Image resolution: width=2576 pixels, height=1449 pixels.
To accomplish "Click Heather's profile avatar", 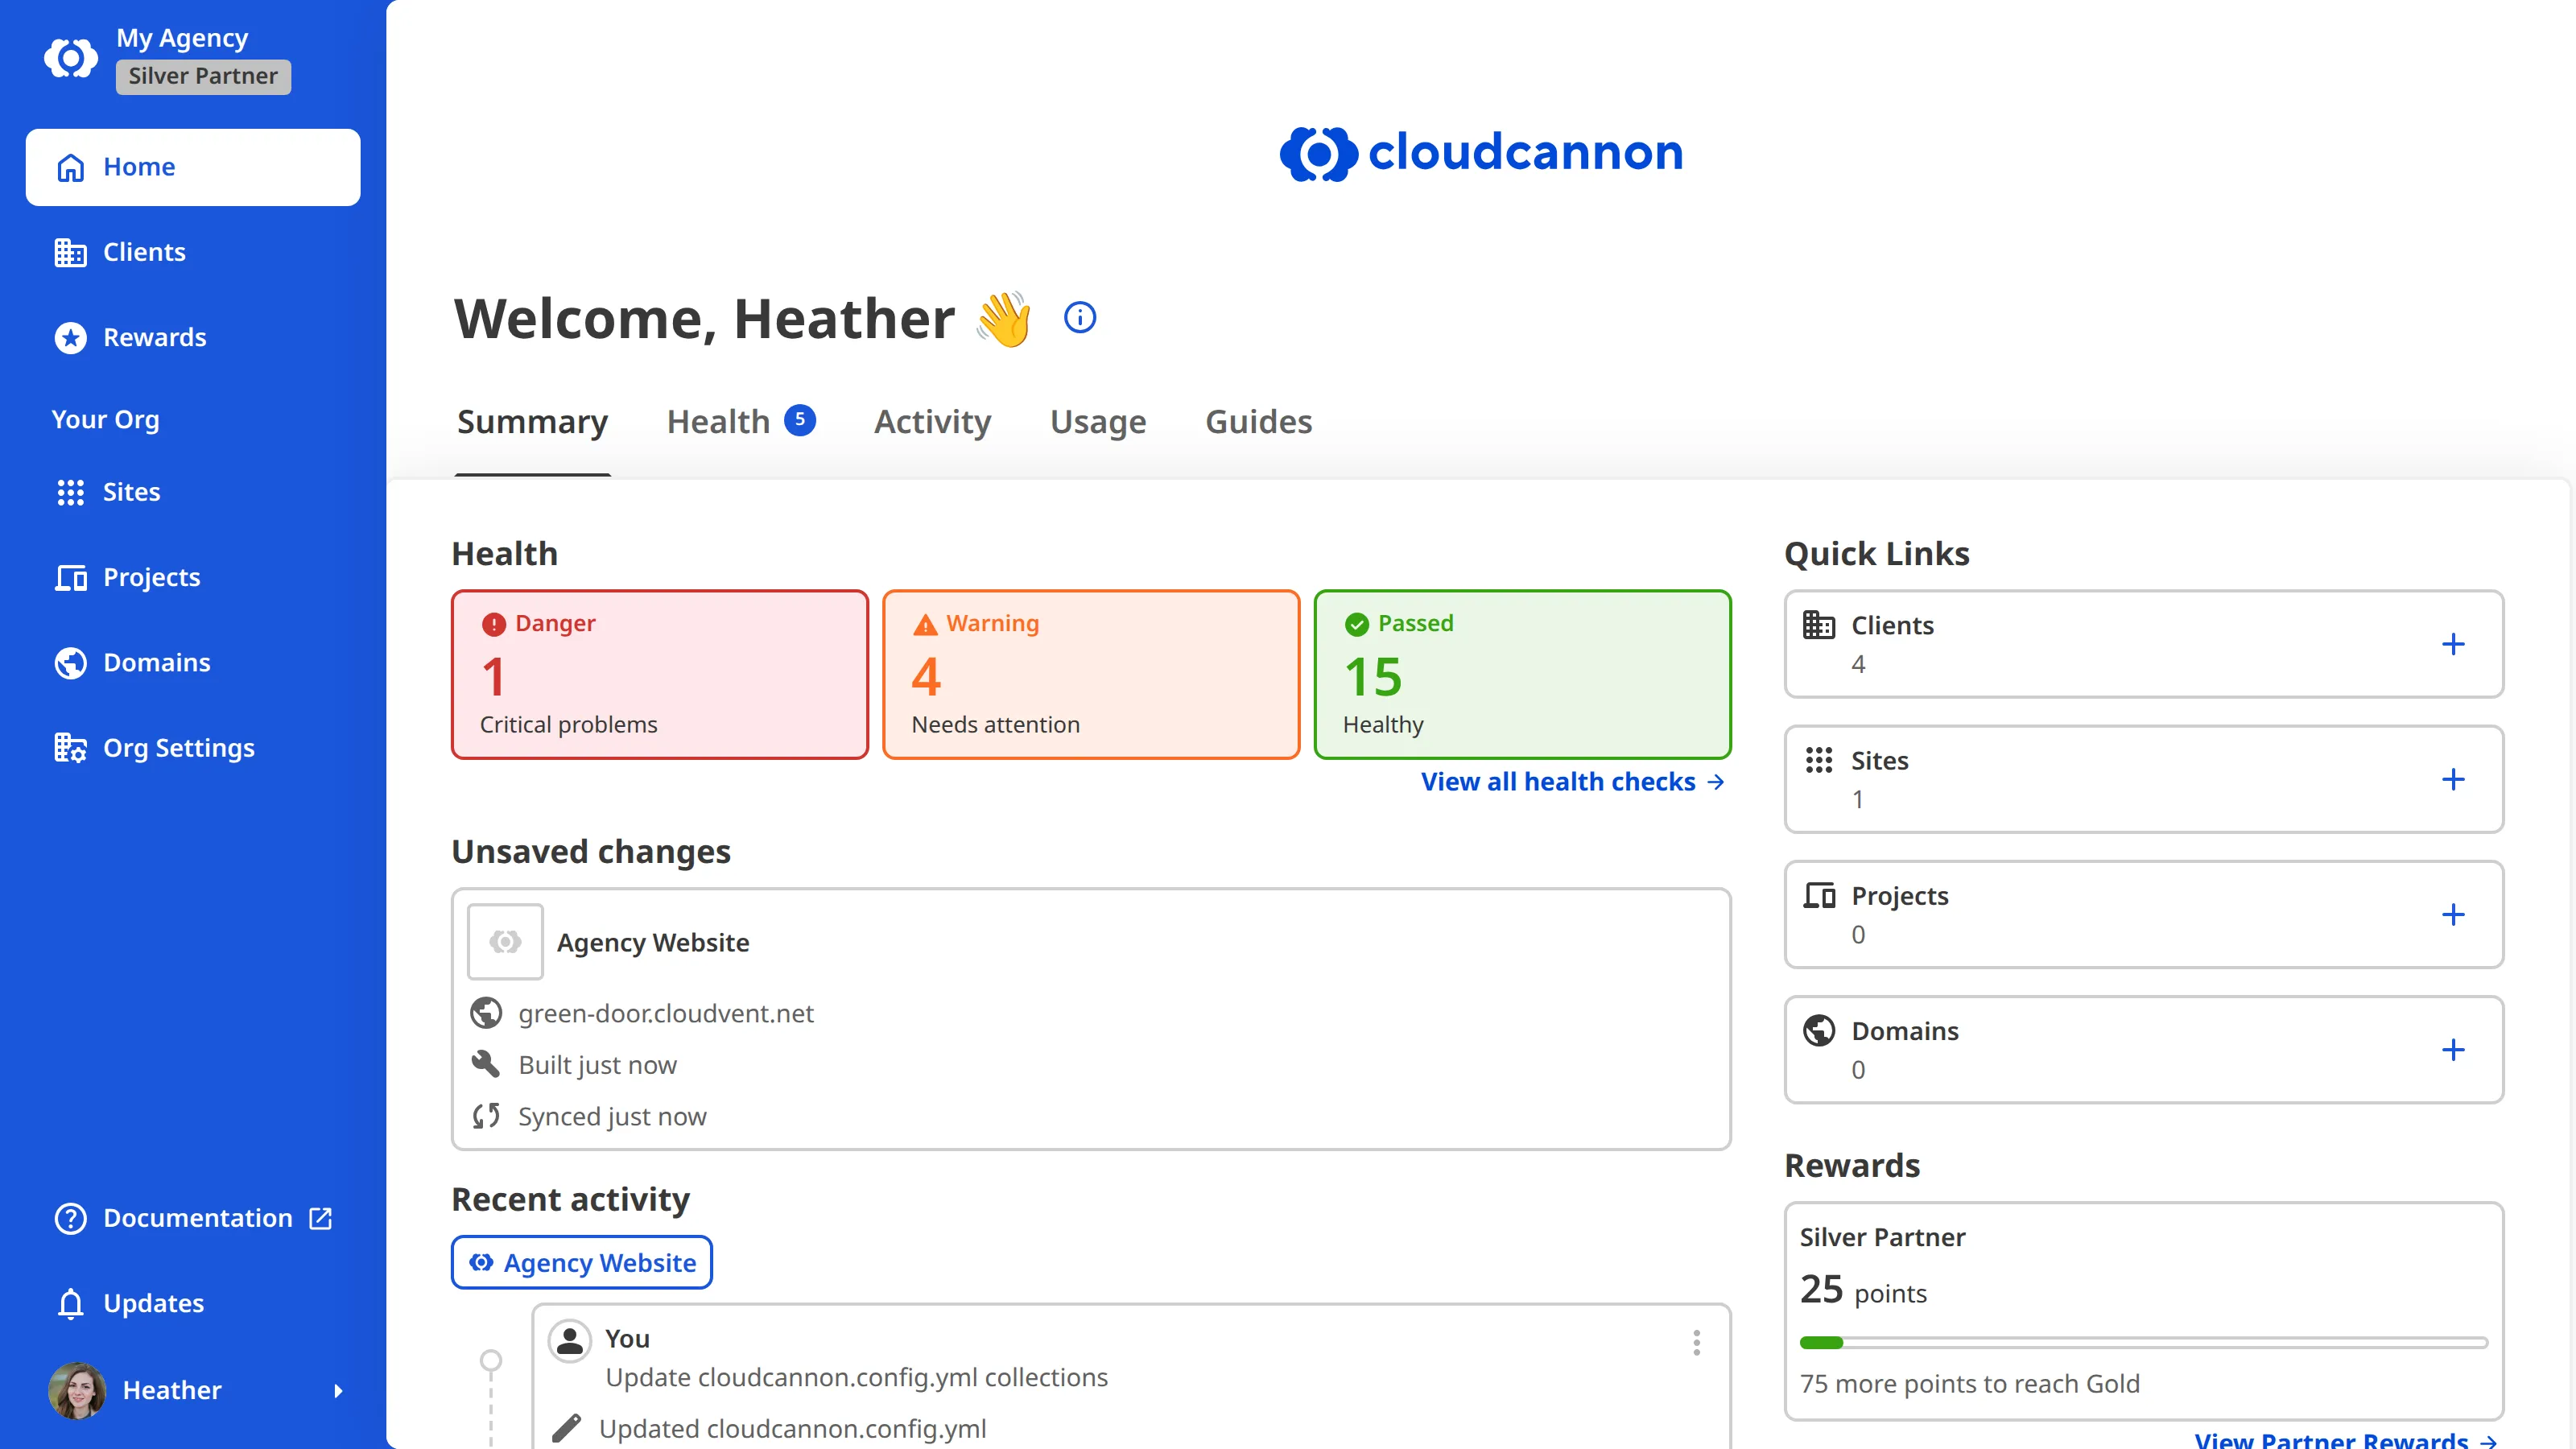I will (x=77, y=1390).
